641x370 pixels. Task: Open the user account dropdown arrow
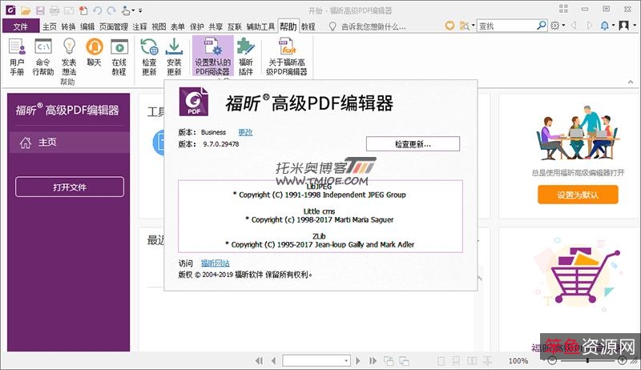coord(634,26)
